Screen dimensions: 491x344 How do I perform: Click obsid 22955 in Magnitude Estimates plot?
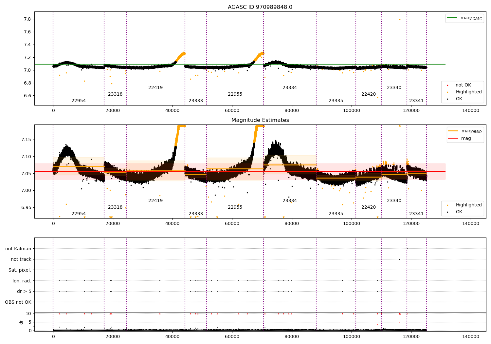point(235,207)
